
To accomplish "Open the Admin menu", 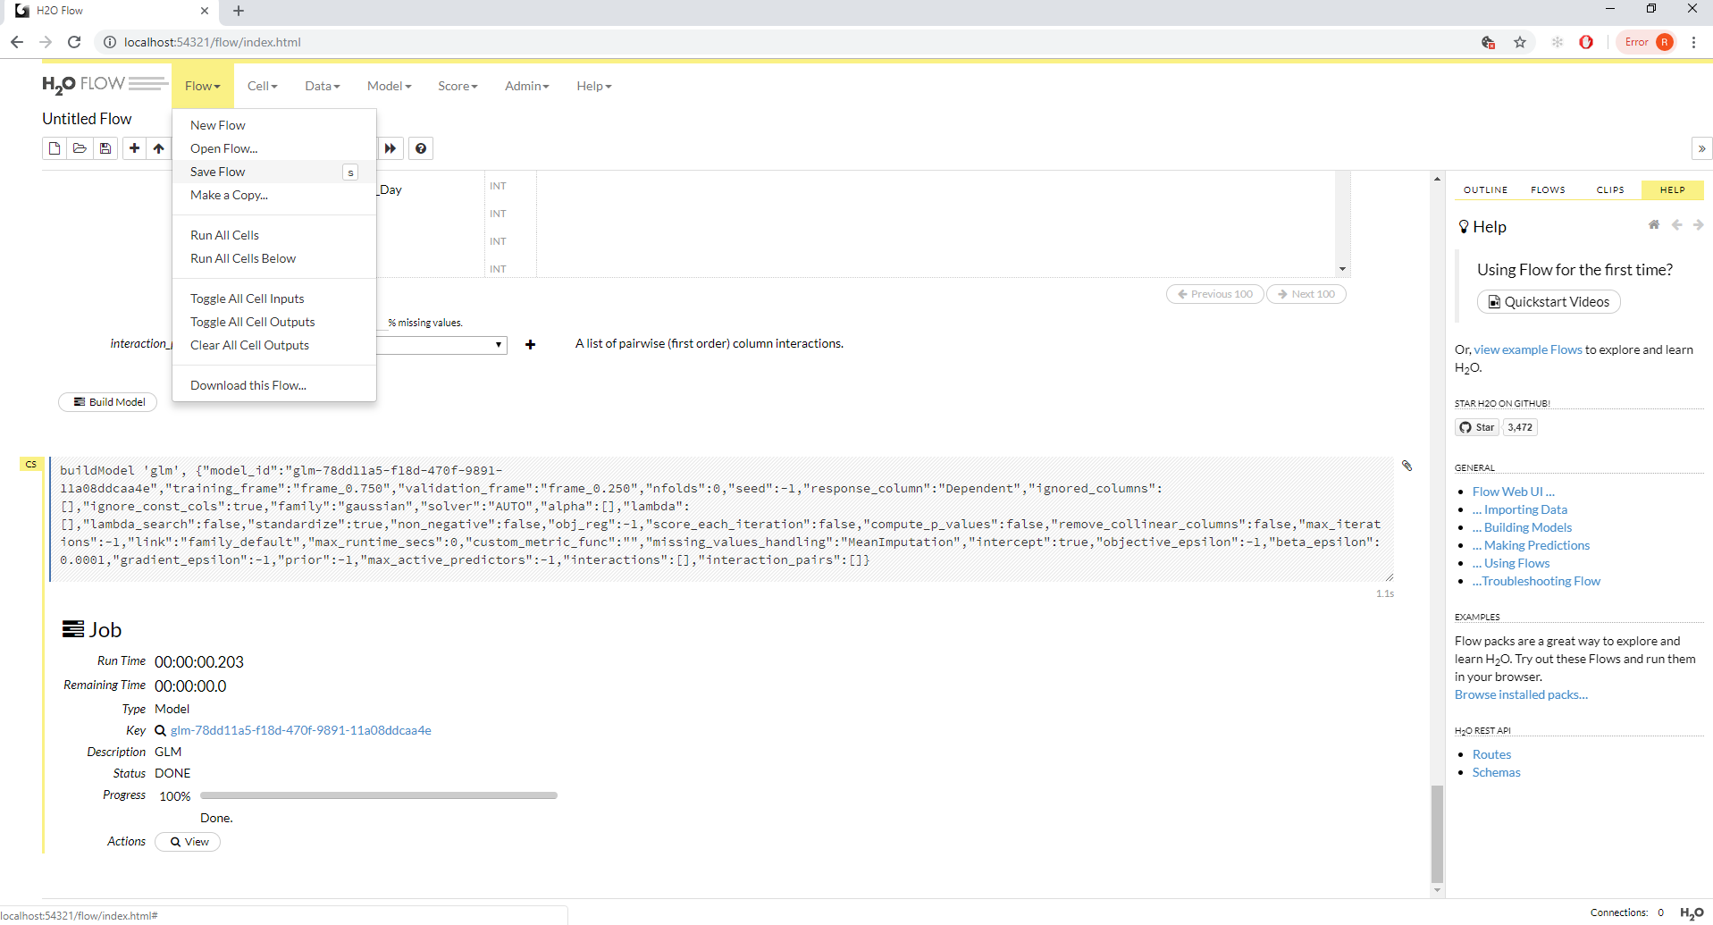I will (x=527, y=86).
